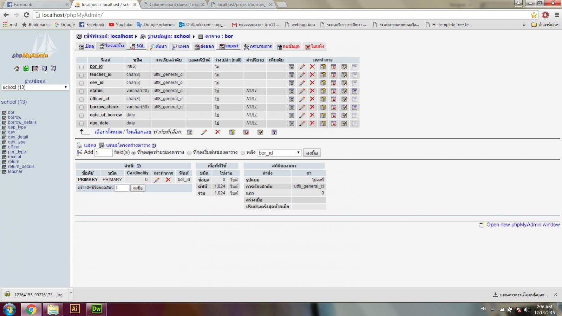Browse distinct values of the teacher_id field
This screenshot has width=562, height=316.
coord(291,74)
